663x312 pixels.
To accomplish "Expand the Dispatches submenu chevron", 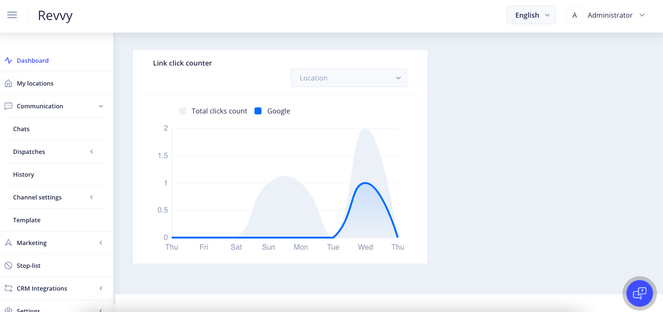I will tap(92, 152).
